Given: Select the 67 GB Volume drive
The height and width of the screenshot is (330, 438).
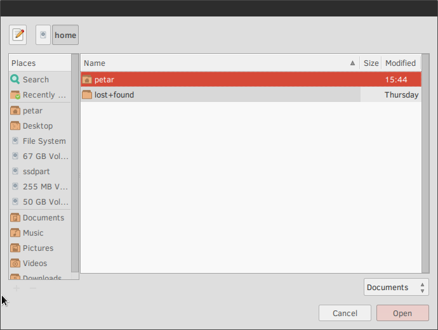Looking at the screenshot, I should tap(45, 156).
